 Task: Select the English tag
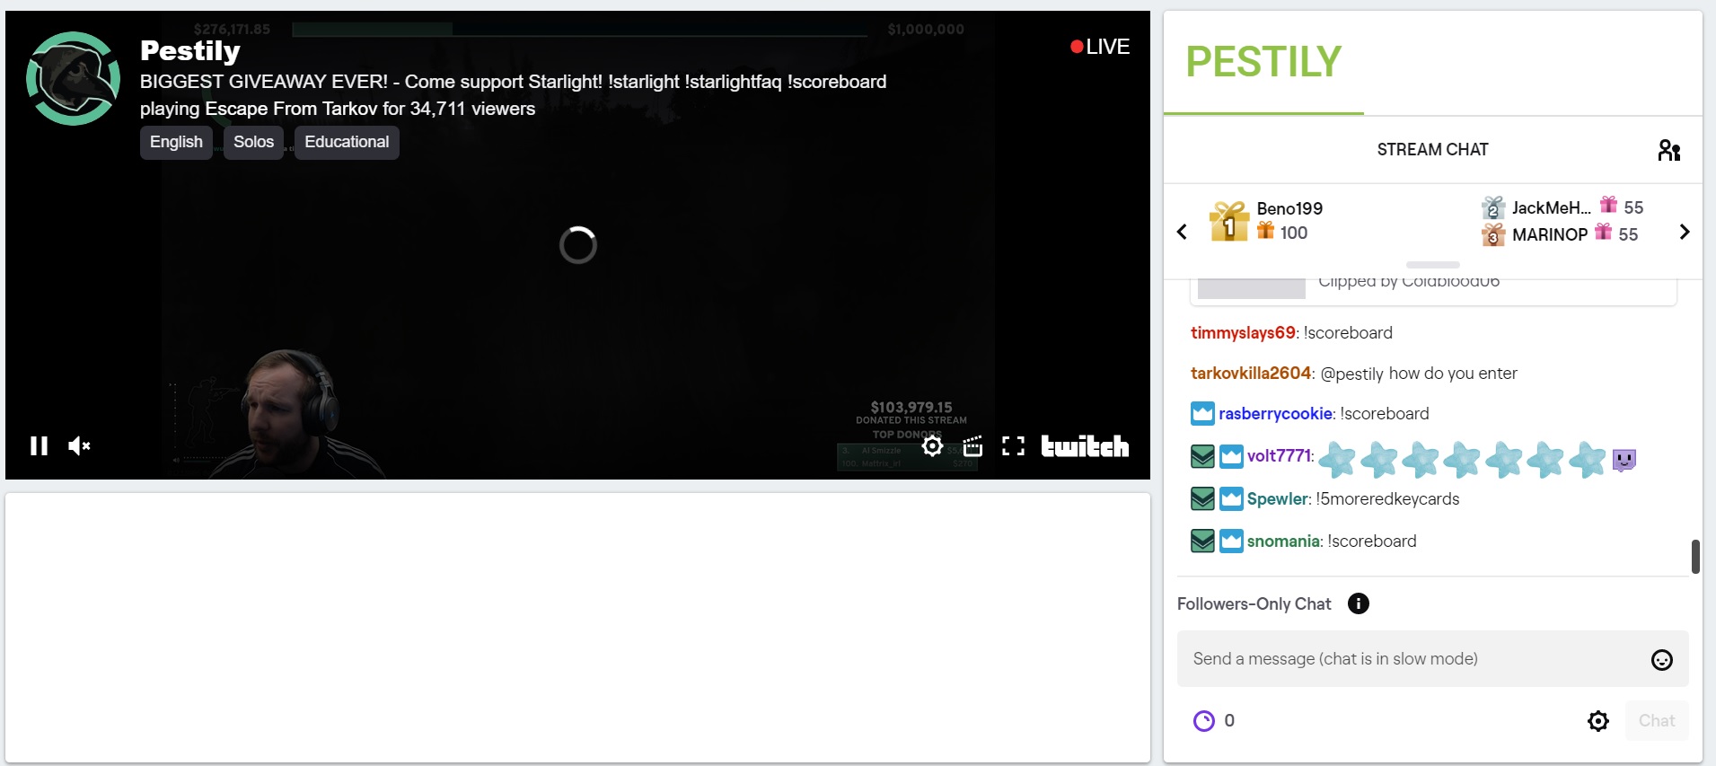(x=176, y=142)
